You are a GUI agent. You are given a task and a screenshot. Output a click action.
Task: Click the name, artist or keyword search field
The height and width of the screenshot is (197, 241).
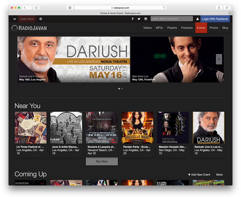pyautogui.click(x=172, y=19)
